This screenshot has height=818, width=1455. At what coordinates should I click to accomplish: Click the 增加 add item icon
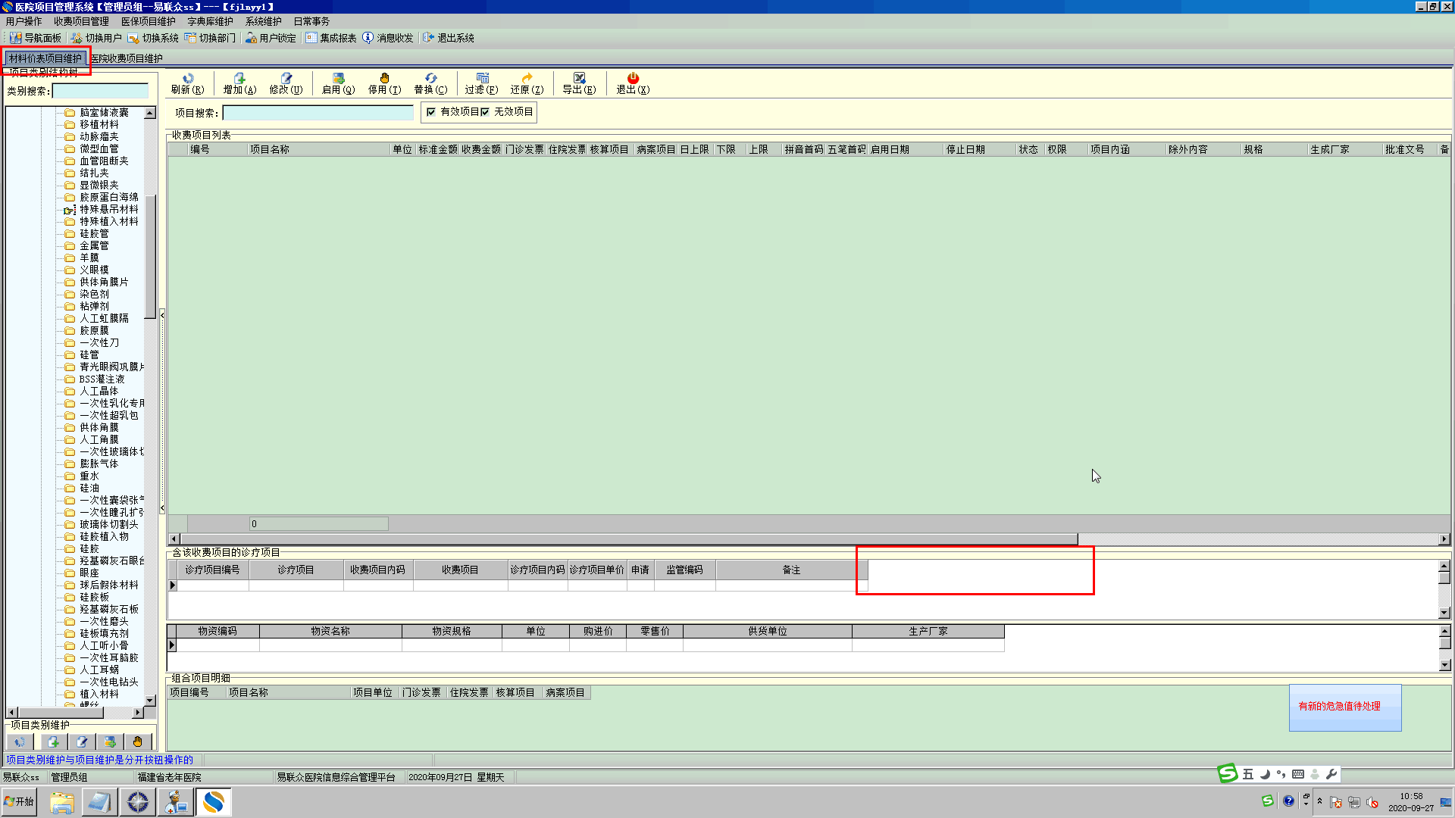[x=239, y=79]
